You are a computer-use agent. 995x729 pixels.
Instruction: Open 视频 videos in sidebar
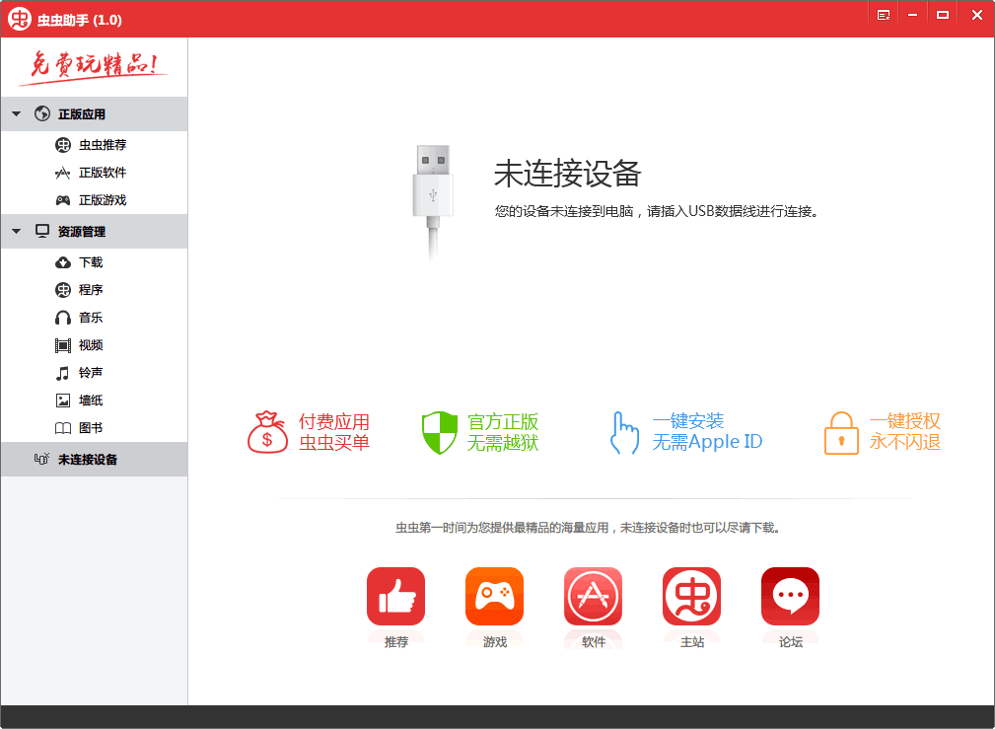(94, 345)
